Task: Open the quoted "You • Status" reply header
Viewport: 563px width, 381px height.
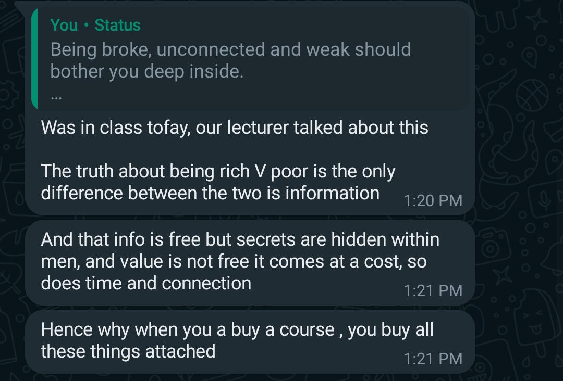Action: pyautogui.click(x=95, y=25)
